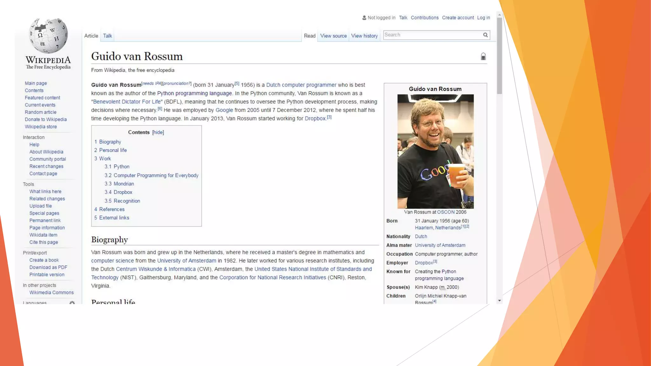Click the Search input field
This screenshot has width=651, height=366.
point(432,35)
